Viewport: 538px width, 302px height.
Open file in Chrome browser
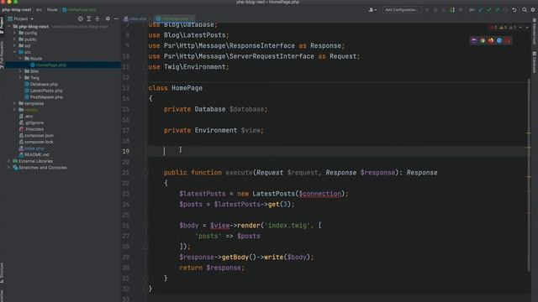tap(483, 41)
